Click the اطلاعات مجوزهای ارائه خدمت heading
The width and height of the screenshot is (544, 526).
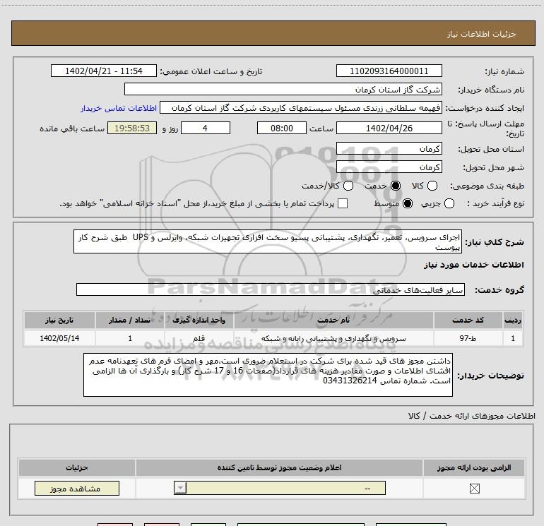[x=471, y=416]
